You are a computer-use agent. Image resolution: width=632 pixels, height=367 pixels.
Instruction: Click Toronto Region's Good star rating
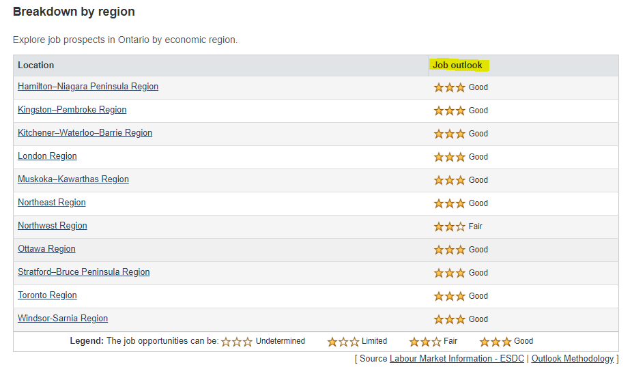[x=449, y=297]
